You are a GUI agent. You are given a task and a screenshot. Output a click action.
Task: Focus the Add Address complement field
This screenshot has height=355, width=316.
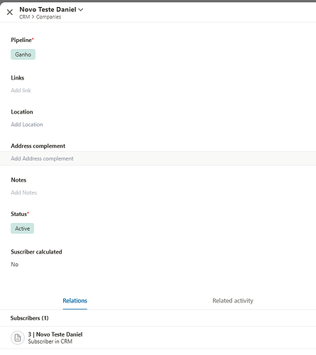(158, 158)
